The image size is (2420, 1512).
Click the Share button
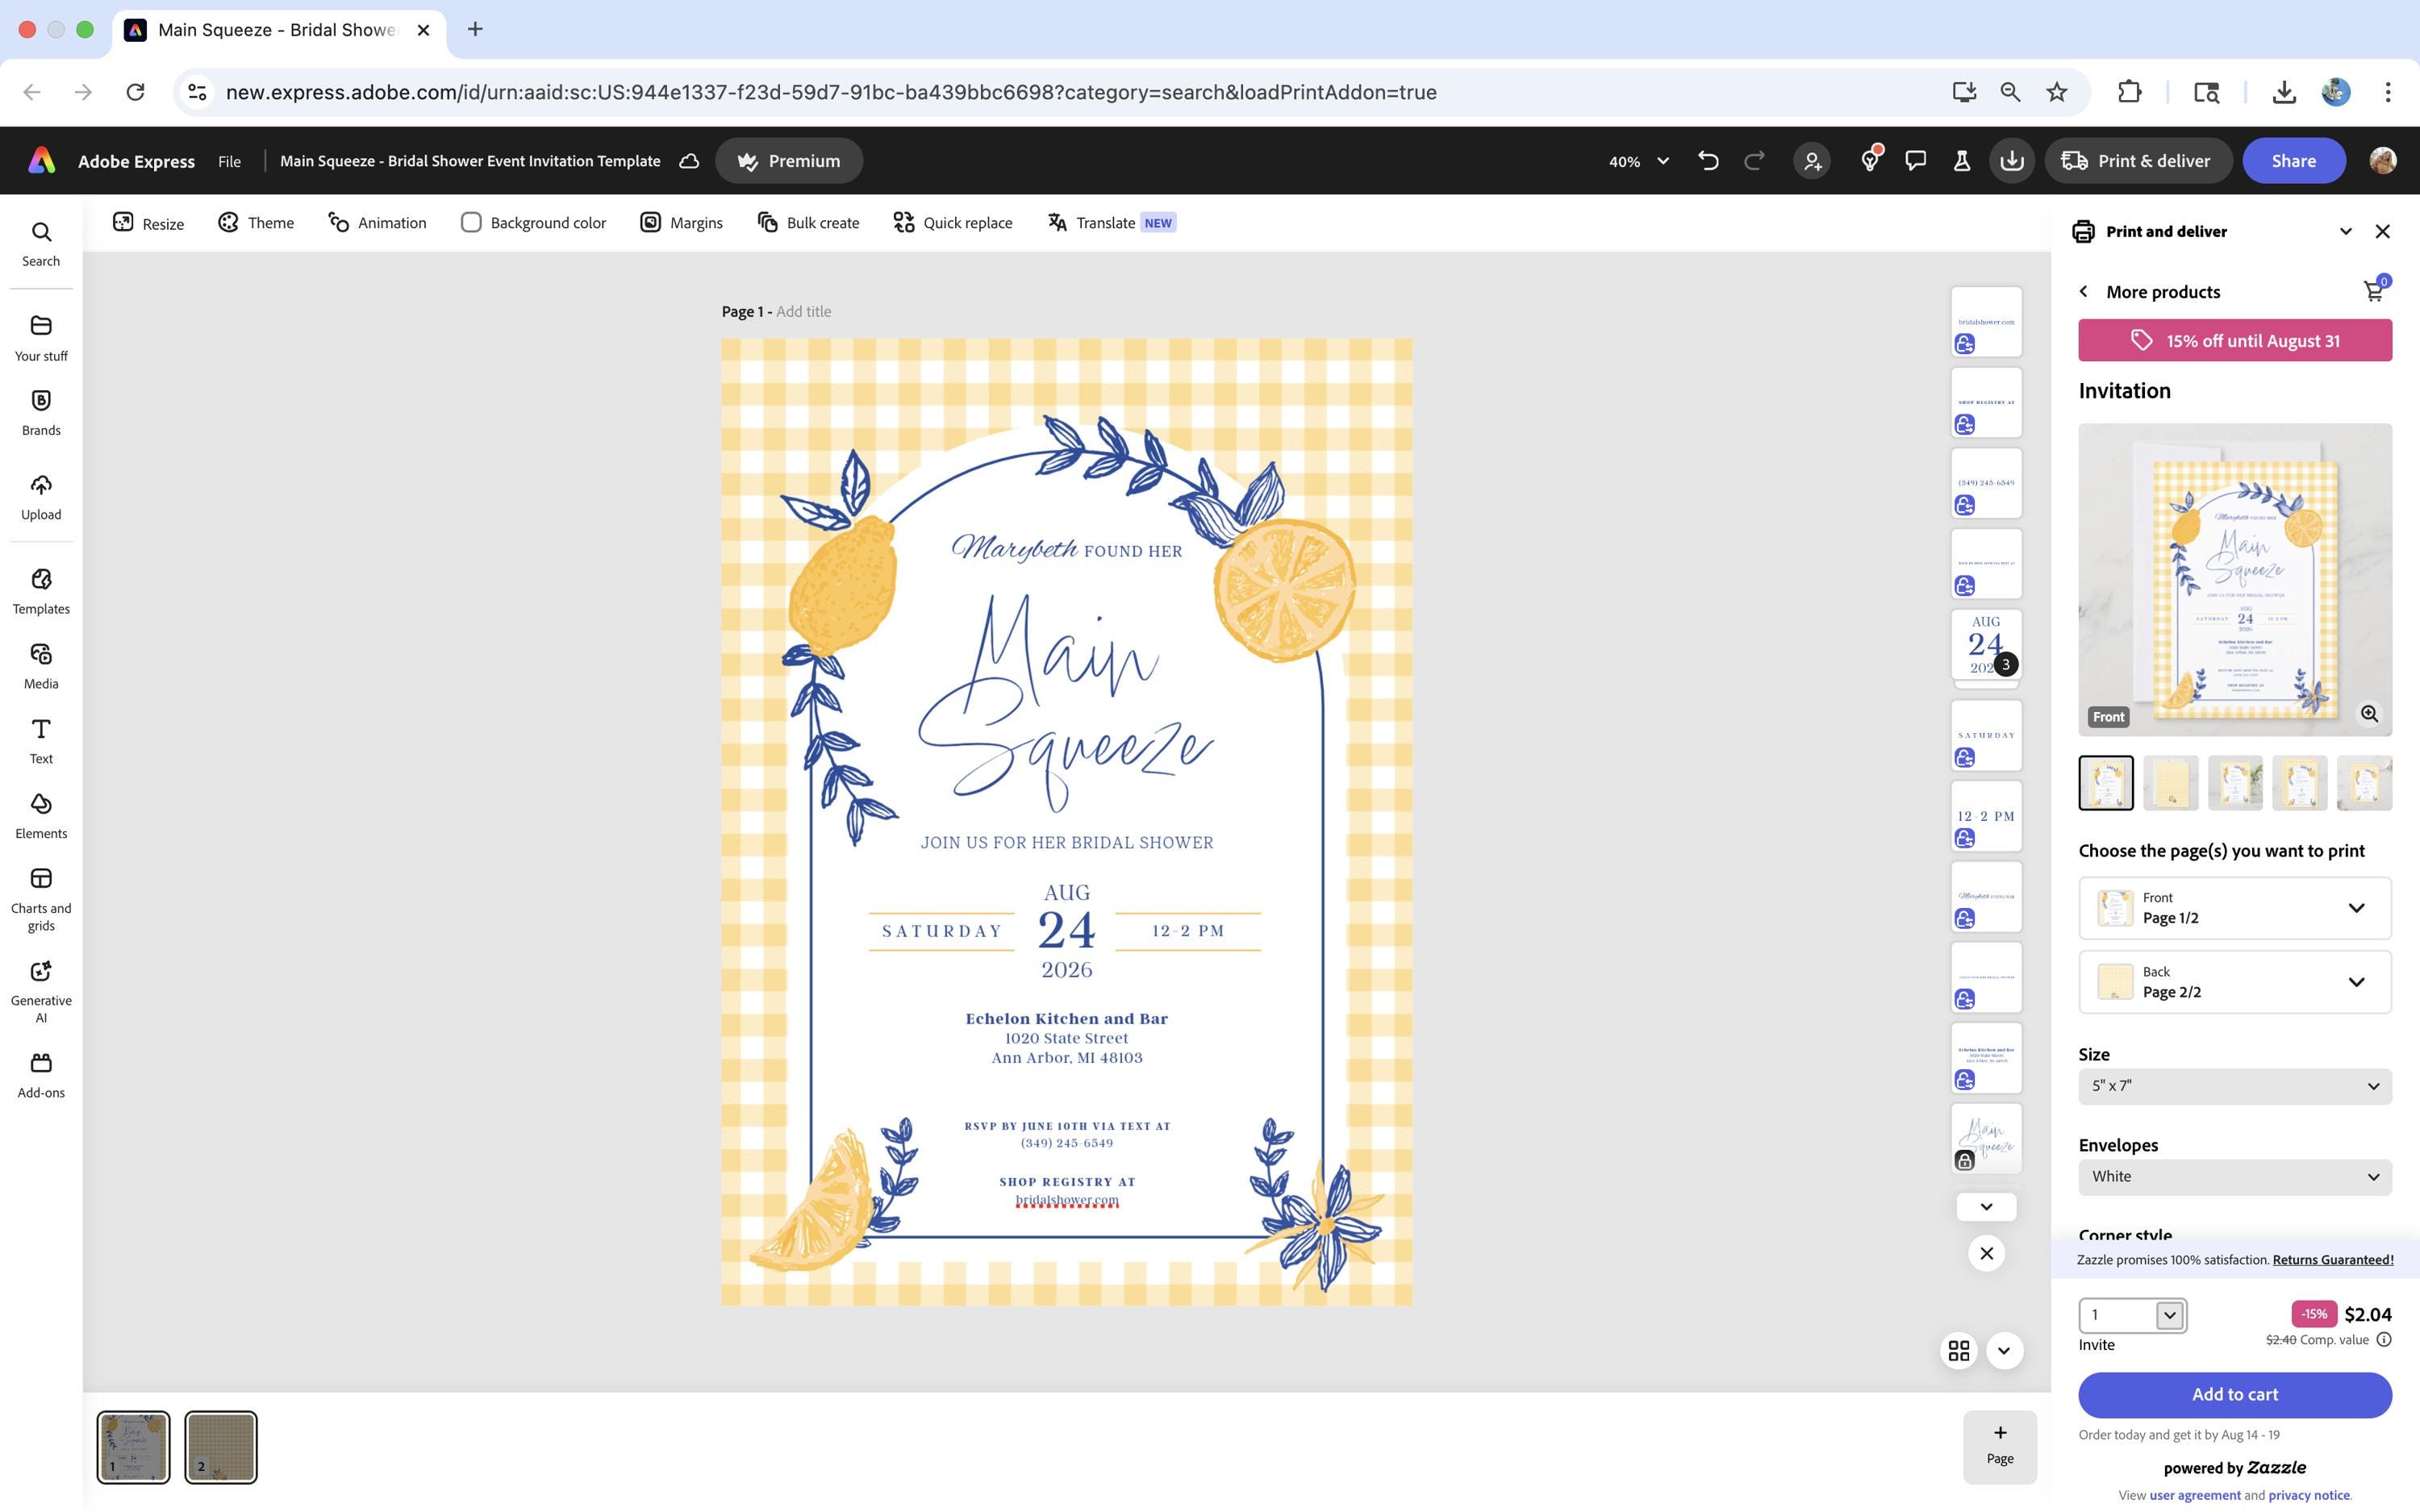click(x=2294, y=161)
